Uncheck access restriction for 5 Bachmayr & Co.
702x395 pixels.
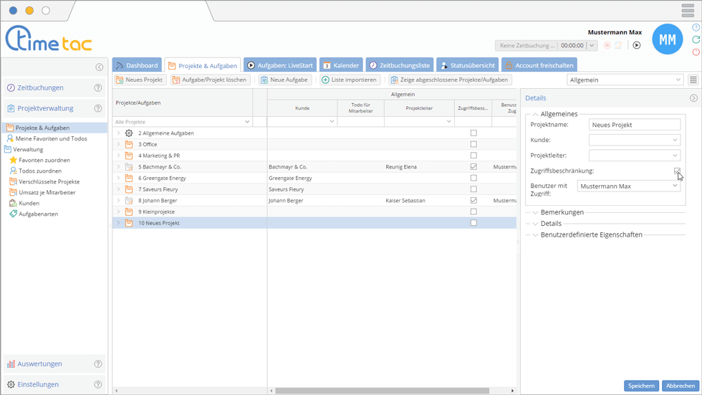tap(473, 167)
